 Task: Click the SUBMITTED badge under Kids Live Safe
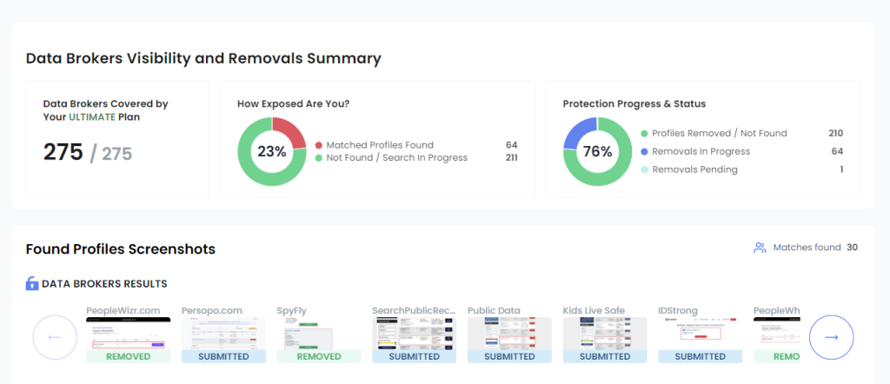coord(605,357)
